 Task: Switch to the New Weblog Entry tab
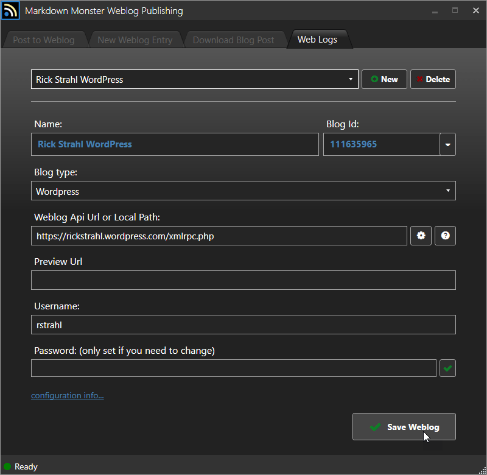135,40
